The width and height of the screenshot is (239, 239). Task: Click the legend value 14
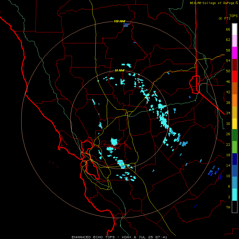[228, 165]
